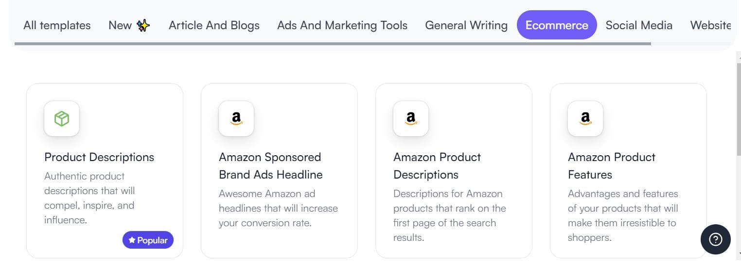
Task: Switch to General Writing tab
Action: [x=466, y=25]
